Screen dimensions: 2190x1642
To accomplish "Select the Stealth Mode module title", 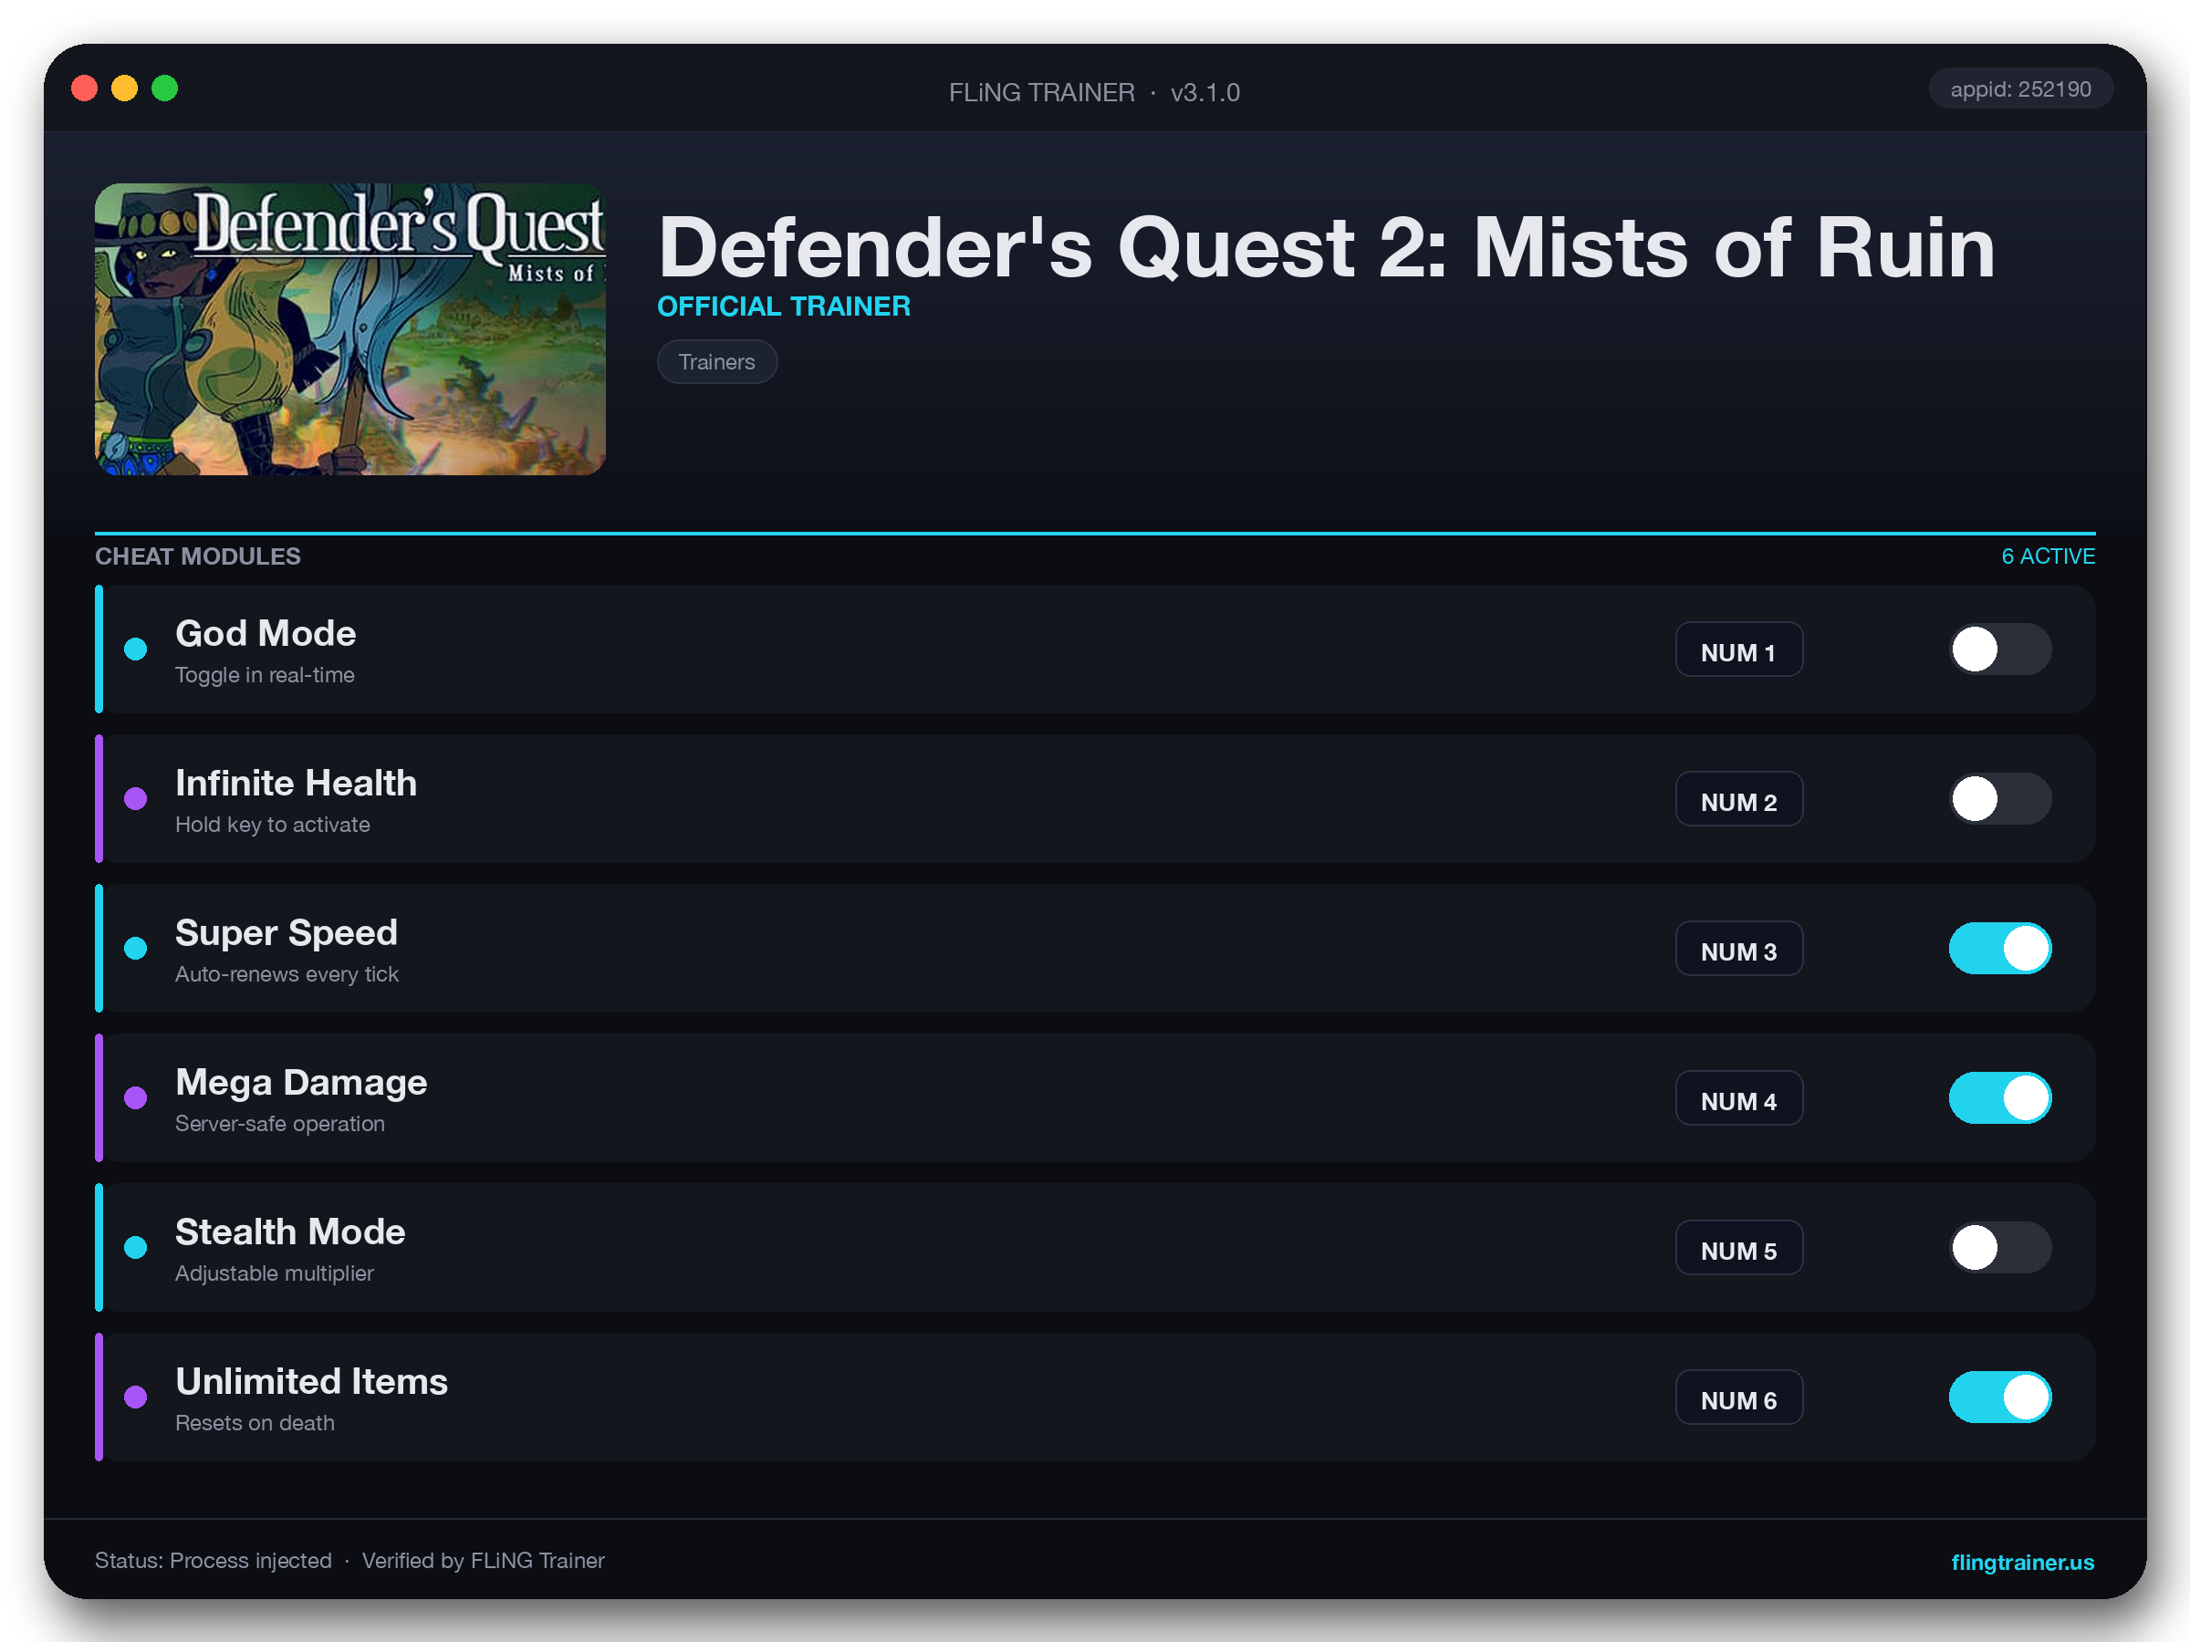I will 290,1231.
